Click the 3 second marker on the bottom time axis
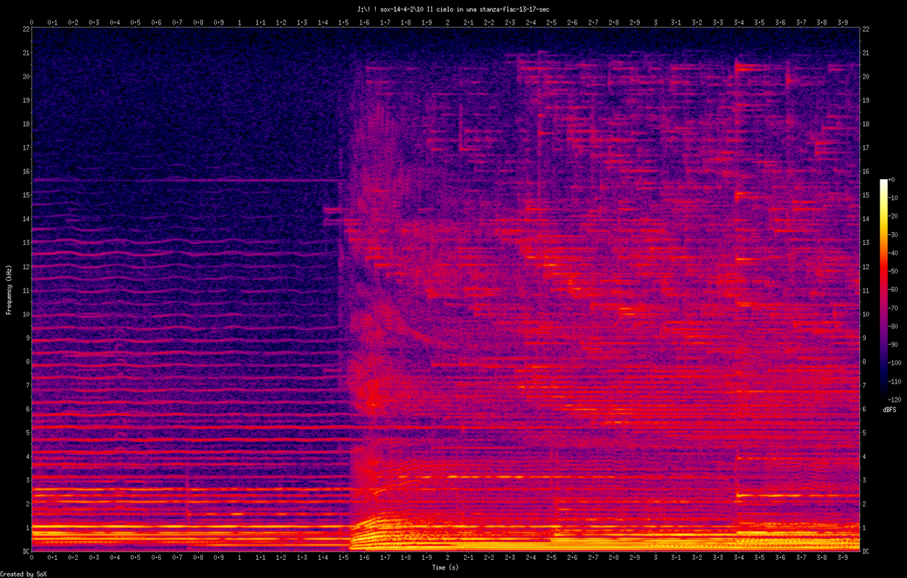 click(x=655, y=558)
